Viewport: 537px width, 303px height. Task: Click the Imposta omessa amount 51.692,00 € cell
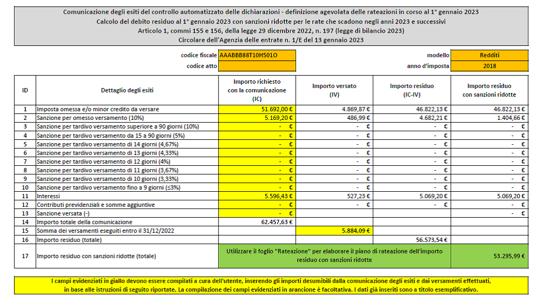point(257,109)
